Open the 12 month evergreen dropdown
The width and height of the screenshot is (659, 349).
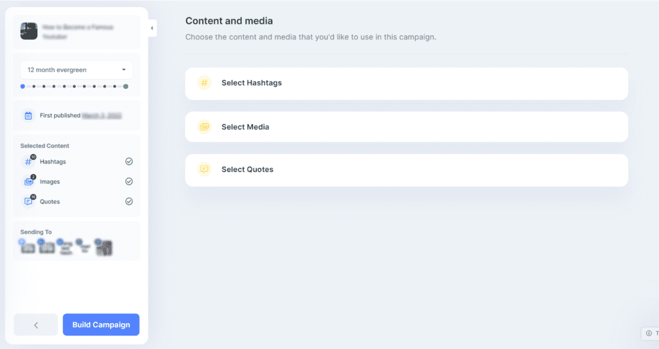pos(77,70)
